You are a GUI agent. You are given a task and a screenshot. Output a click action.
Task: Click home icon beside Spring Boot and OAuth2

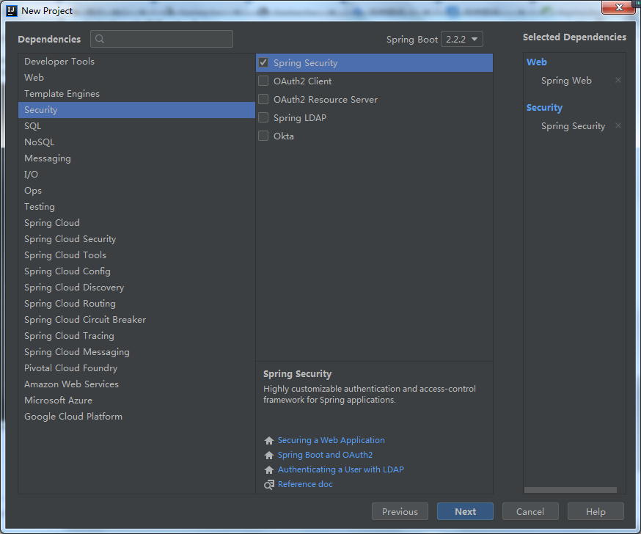click(268, 456)
